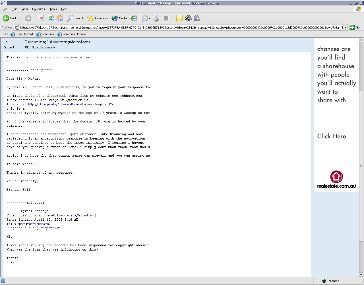
Task: Open the Media bar
Action: [x=119, y=18]
